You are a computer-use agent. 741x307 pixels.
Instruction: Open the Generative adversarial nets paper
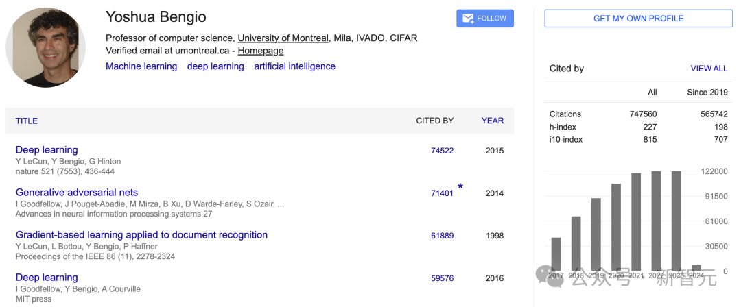tap(77, 193)
